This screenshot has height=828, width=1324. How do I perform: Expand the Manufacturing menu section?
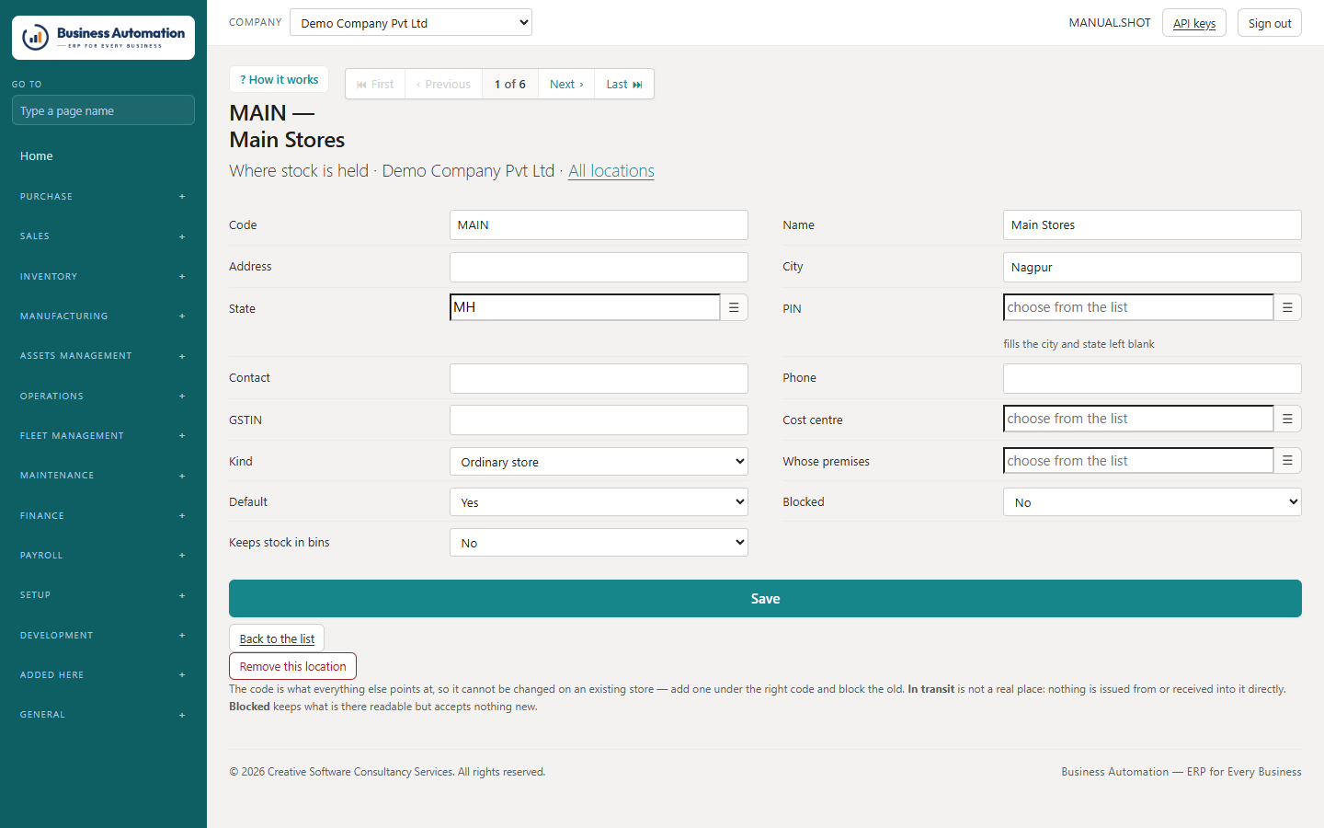(103, 316)
